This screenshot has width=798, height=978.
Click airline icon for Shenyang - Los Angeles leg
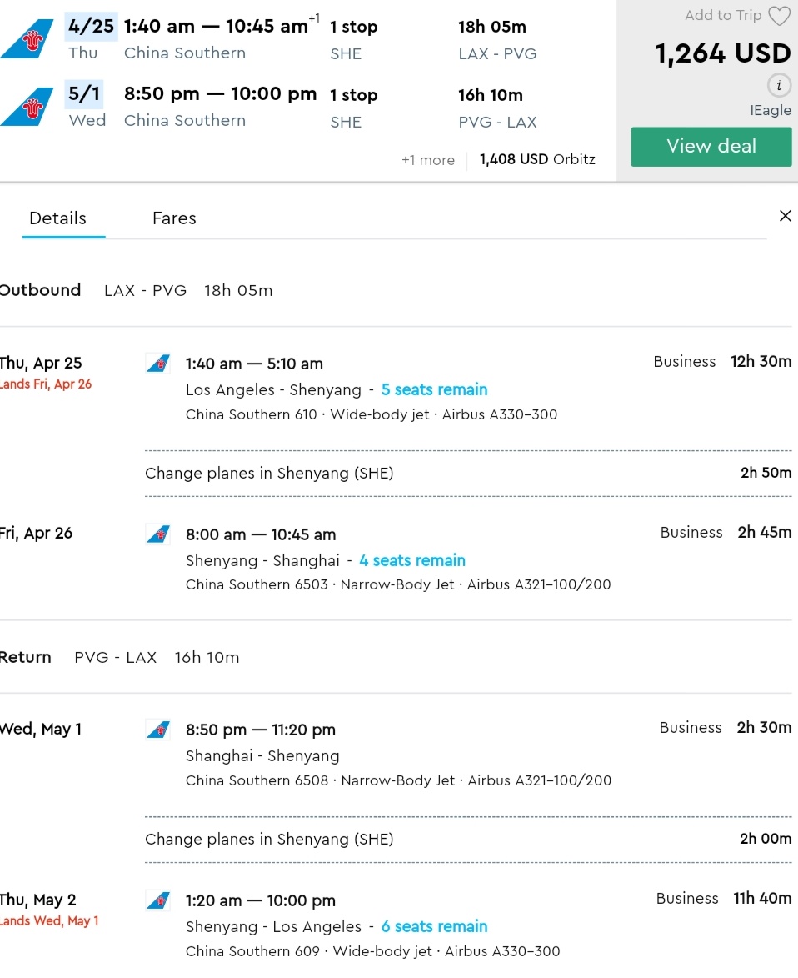point(158,900)
